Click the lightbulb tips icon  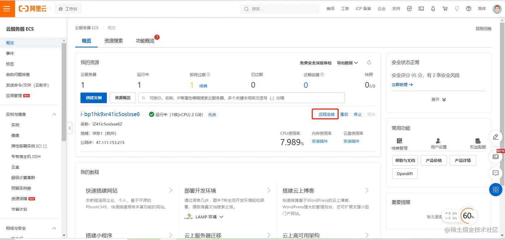click(457, 9)
